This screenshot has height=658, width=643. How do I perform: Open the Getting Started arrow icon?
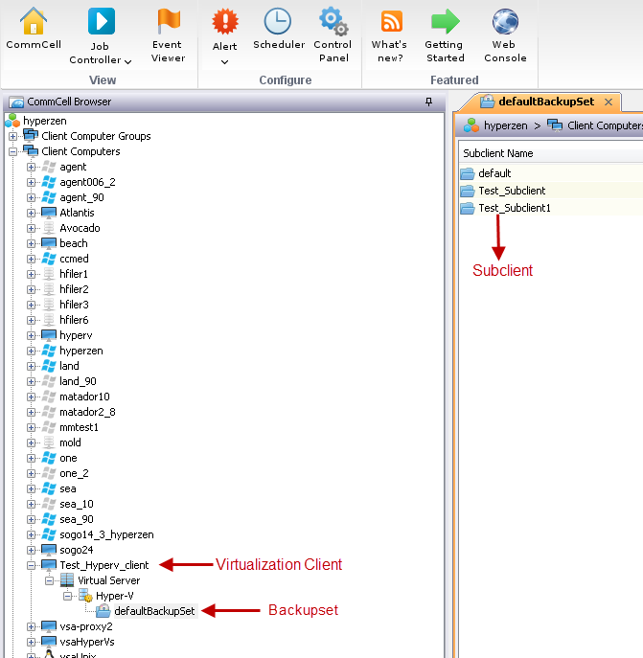[445, 20]
